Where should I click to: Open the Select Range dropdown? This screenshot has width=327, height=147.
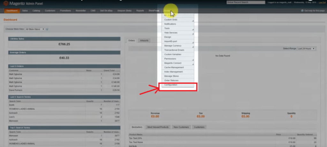click(306, 48)
